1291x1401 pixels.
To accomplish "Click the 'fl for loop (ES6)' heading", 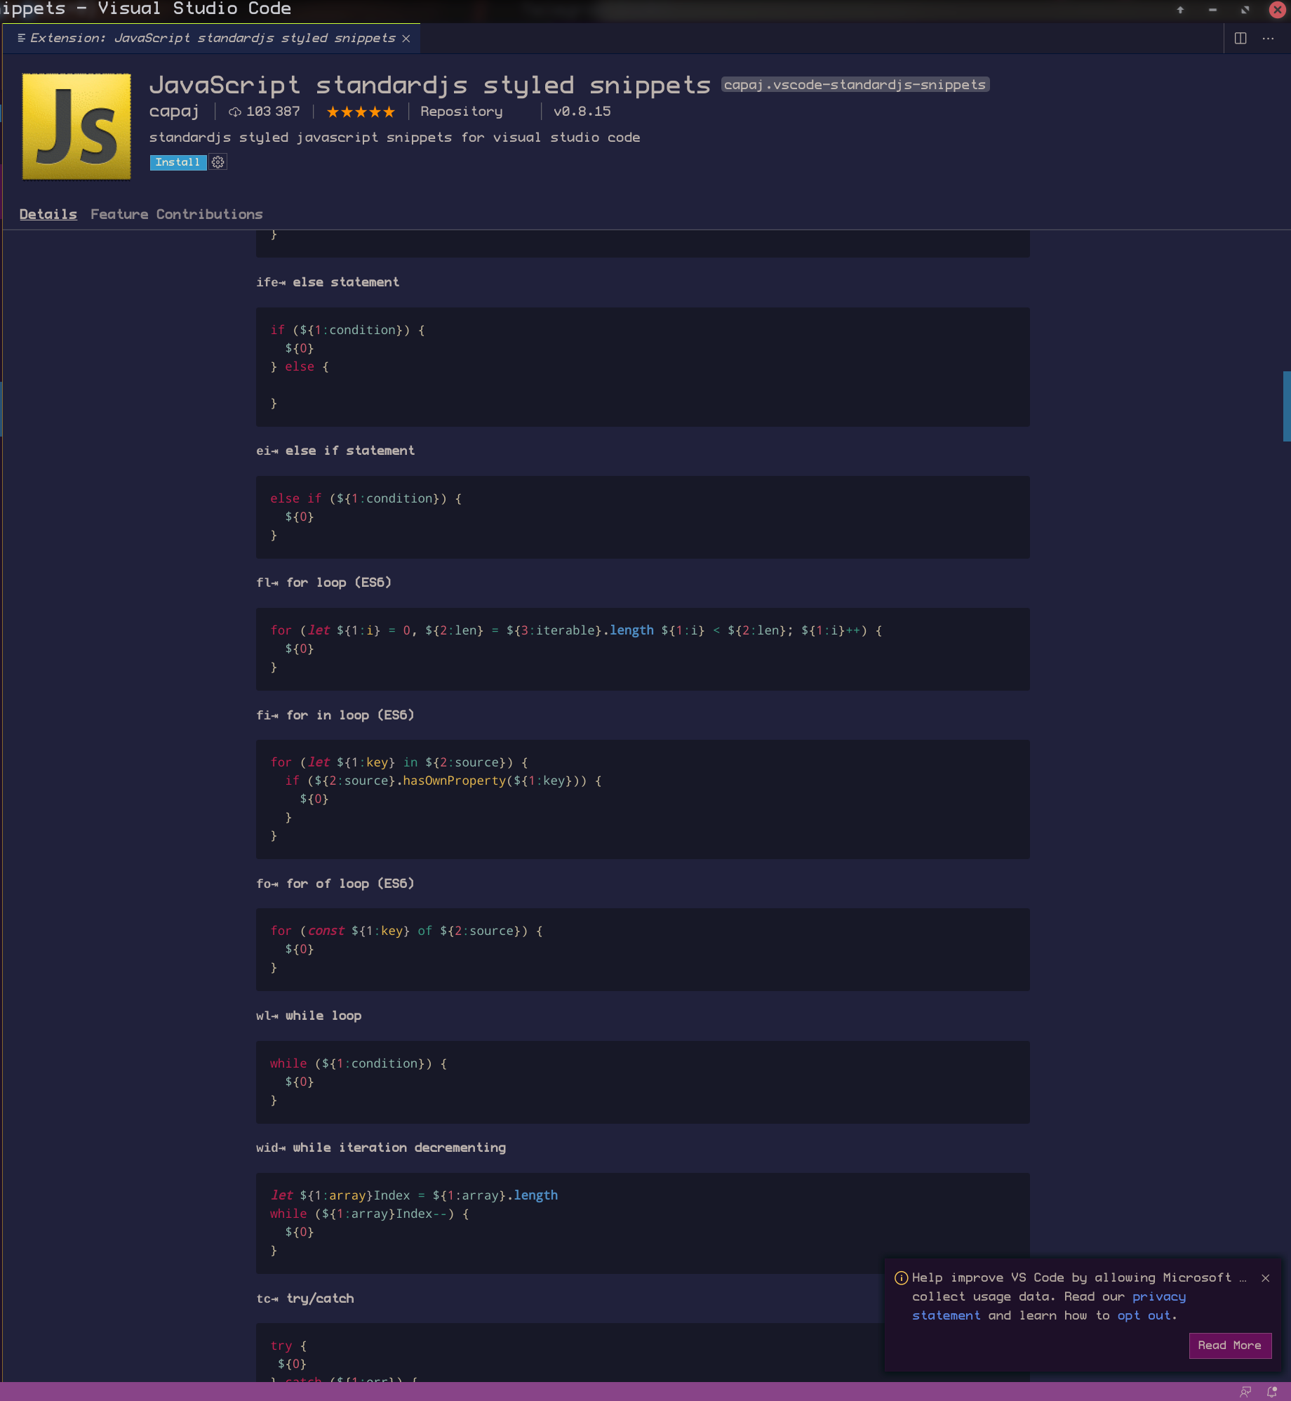I will [323, 583].
